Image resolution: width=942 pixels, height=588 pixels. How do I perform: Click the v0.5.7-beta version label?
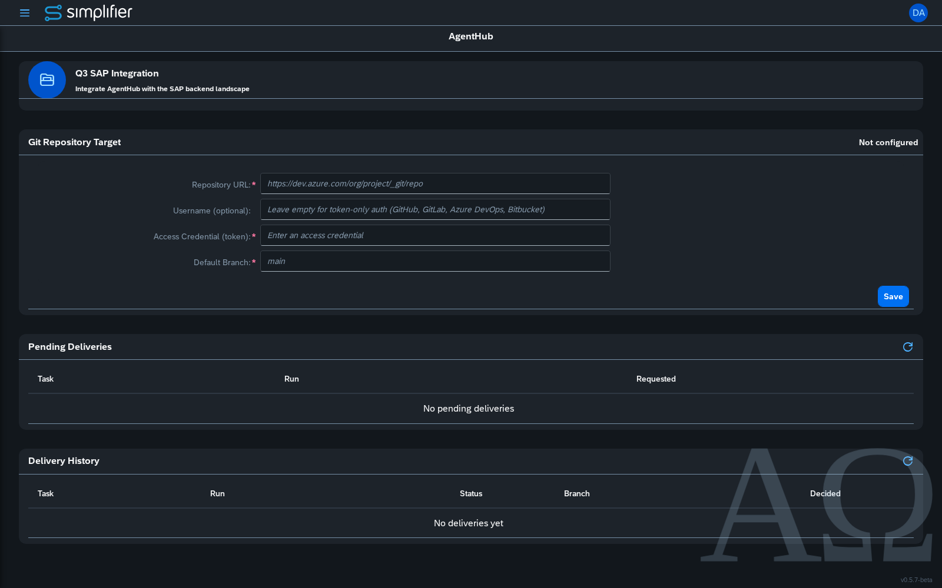[916, 580]
